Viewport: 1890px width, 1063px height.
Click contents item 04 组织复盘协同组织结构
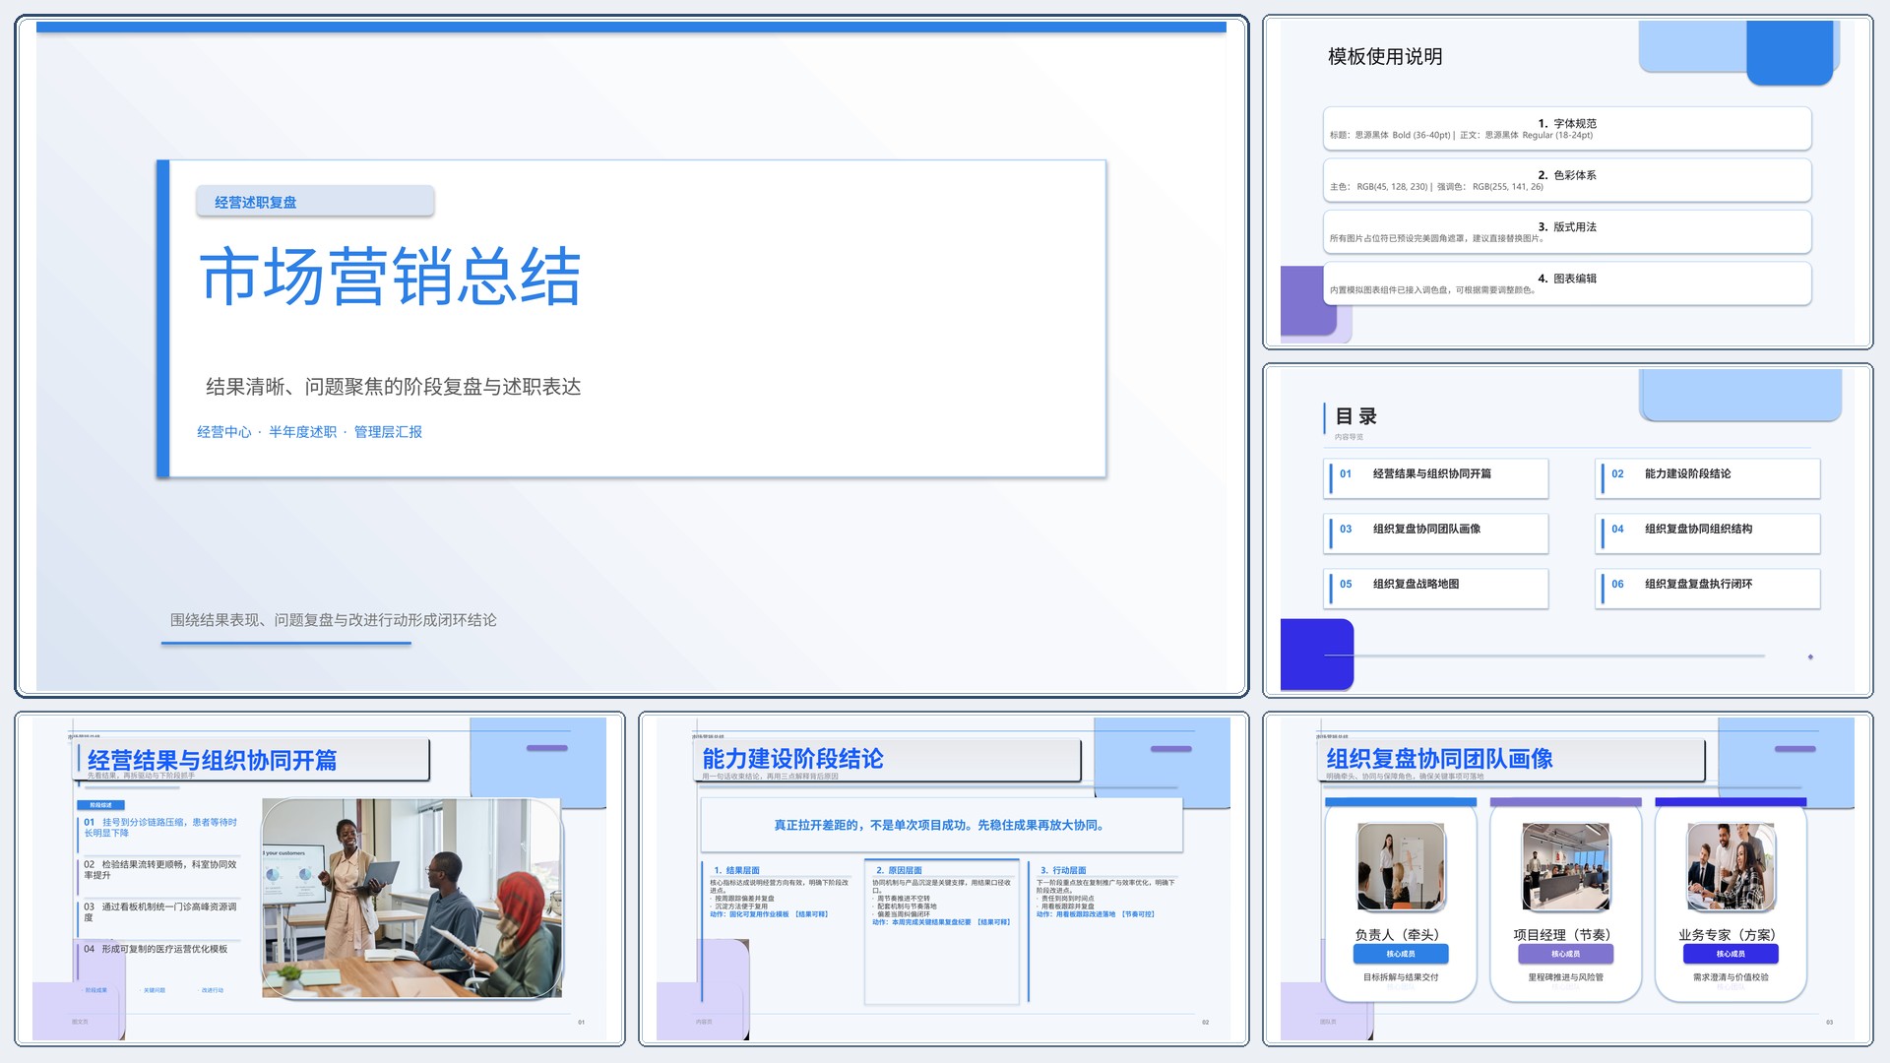coord(1708,533)
